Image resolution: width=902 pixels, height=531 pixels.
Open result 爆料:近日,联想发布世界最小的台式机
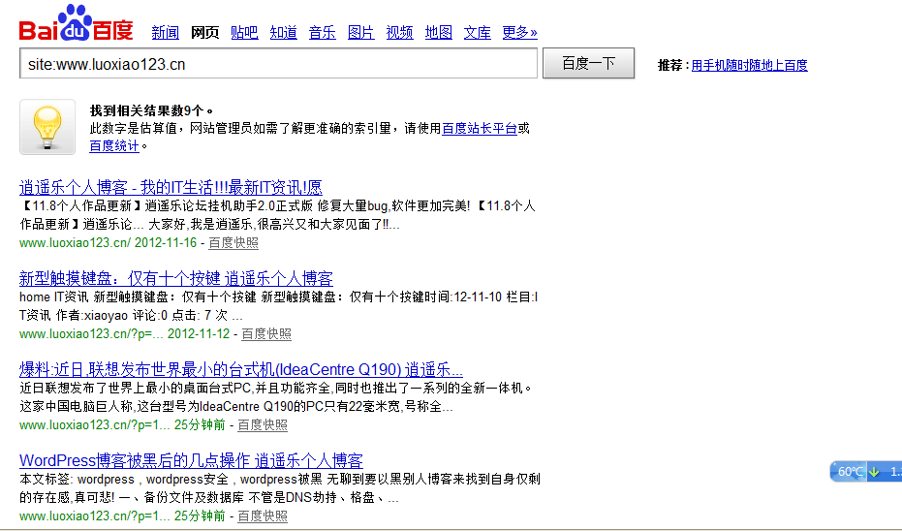pyautogui.click(x=241, y=369)
